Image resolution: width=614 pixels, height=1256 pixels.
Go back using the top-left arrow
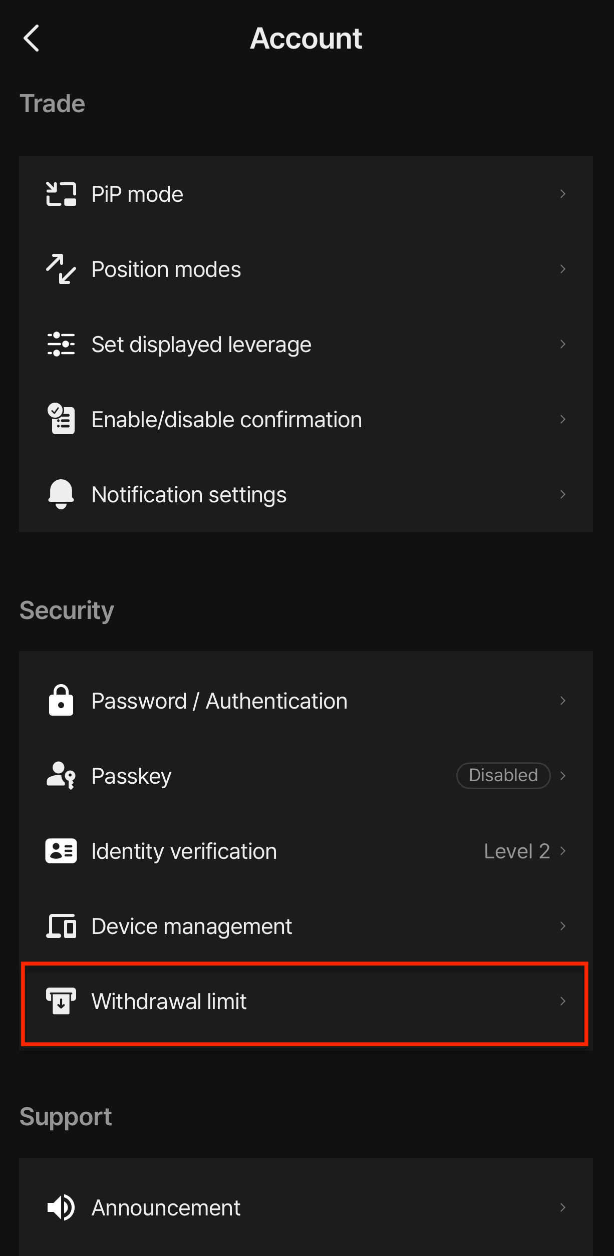[31, 39]
